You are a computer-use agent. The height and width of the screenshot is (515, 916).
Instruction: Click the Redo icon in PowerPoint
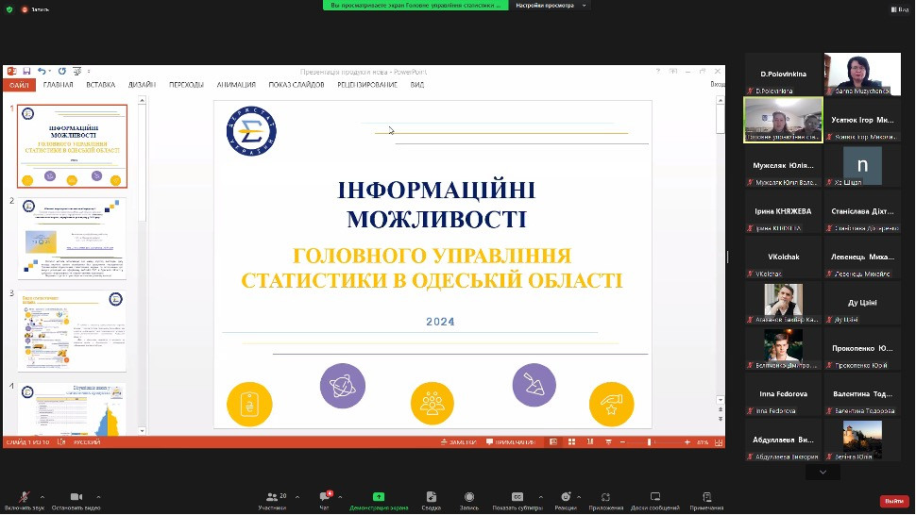pos(62,71)
